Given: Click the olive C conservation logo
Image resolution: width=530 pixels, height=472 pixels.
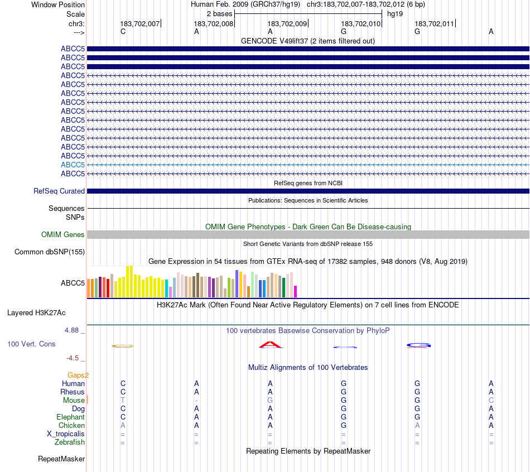Looking at the screenshot, I should click(123, 346).
